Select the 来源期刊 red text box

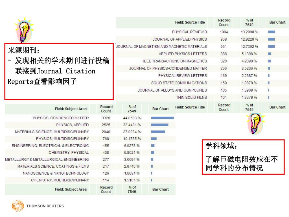click(x=59, y=71)
